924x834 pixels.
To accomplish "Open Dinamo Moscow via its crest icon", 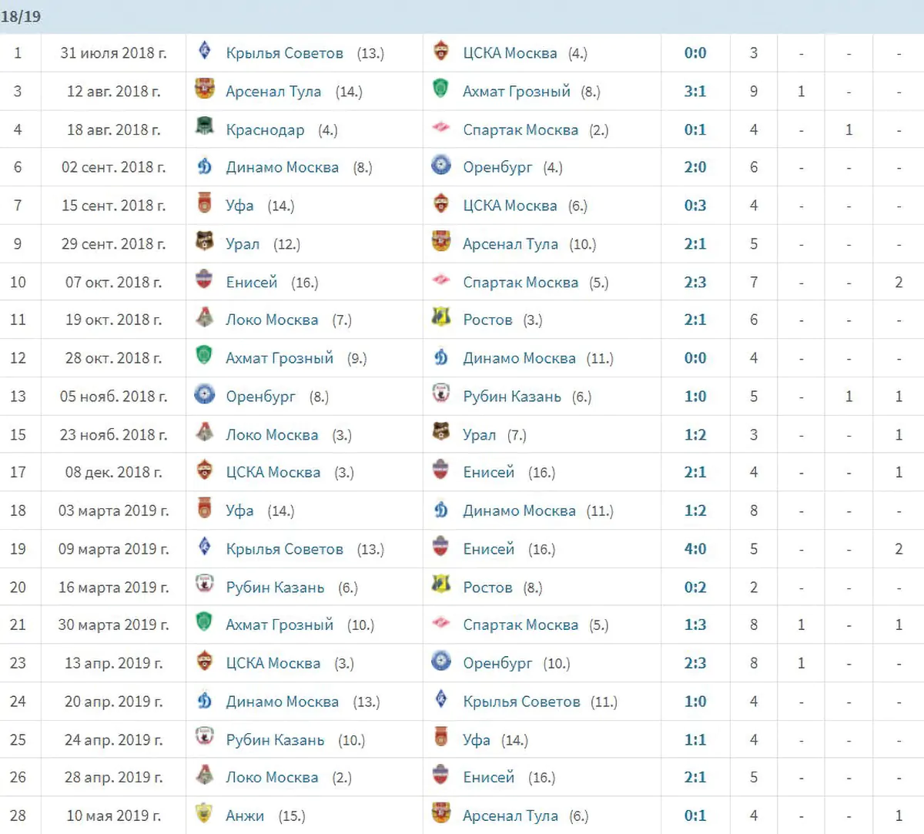I will (x=203, y=167).
